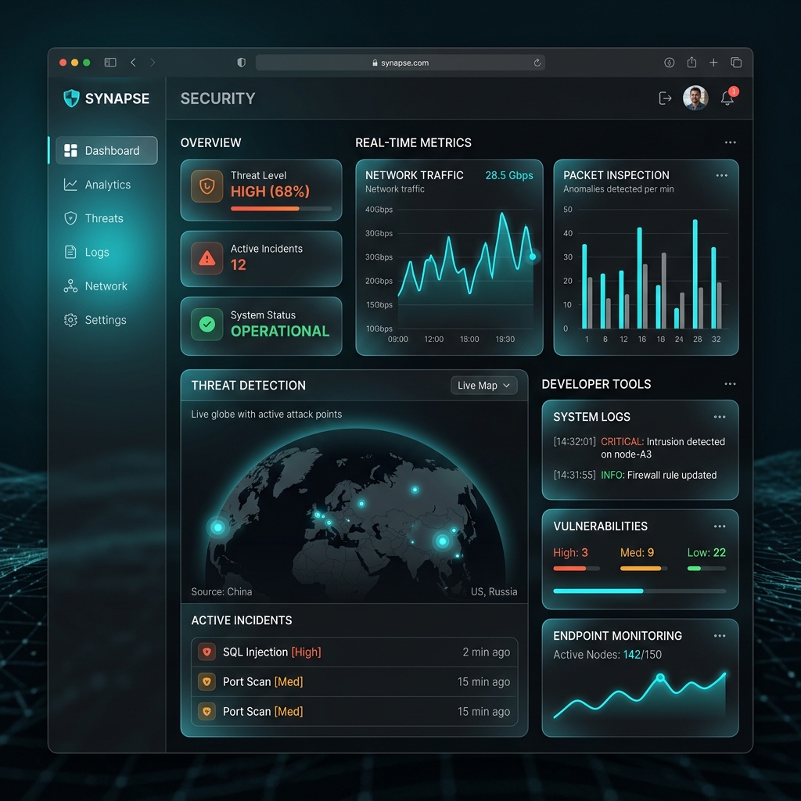Screen dimensions: 801x801
Task: Go forward with browser forward arrow
Action: pos(153,63)
